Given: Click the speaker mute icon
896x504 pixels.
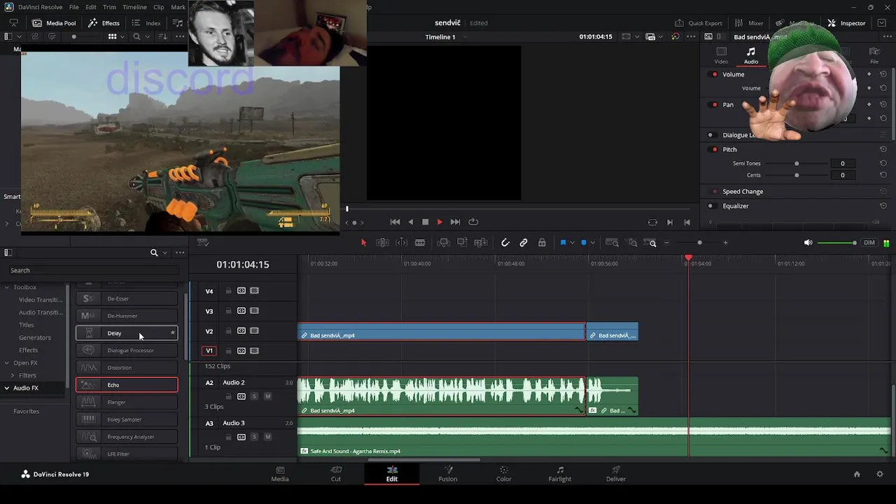Looking at the screenshot, I should (x=808, y=243).
